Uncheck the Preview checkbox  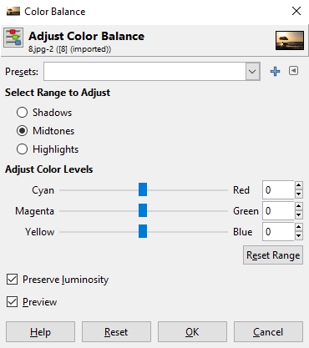click(x=13, y=302)
